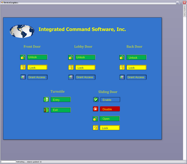Click the Sliding Door locked padlock icon
Screen dimensions: 187x164
point(95,128)
